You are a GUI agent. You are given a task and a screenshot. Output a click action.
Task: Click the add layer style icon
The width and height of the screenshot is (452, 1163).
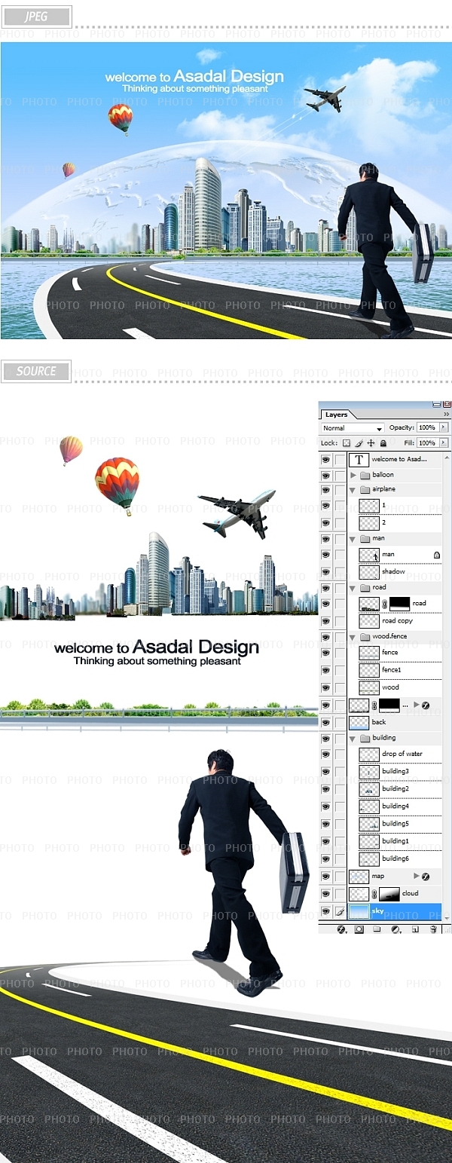(341, 929)
